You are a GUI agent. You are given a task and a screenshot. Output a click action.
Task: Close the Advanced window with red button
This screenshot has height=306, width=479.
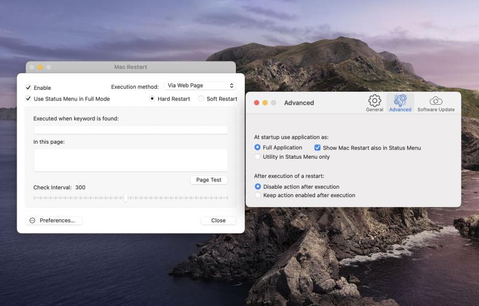tap(257, 103)
